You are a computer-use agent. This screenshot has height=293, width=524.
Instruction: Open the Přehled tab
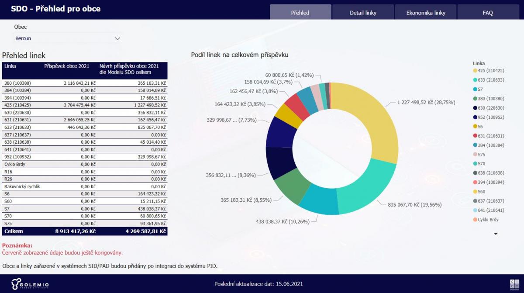[x=300, y=12]
